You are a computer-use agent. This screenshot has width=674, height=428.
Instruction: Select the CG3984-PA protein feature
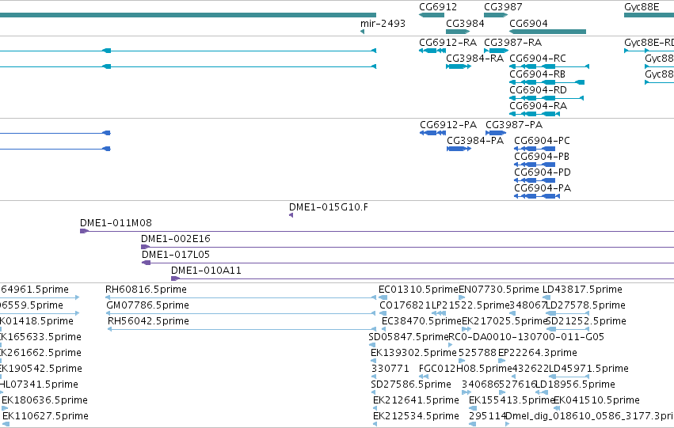[x=459, y=149]
